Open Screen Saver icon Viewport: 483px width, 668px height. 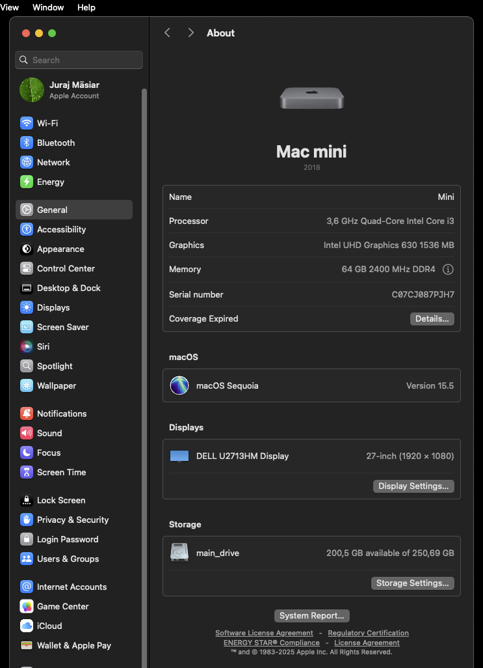click(x=27, y=327)
